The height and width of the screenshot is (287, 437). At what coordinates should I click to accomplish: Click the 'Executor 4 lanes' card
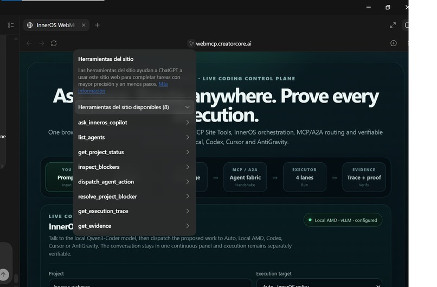tap(305, 177)
